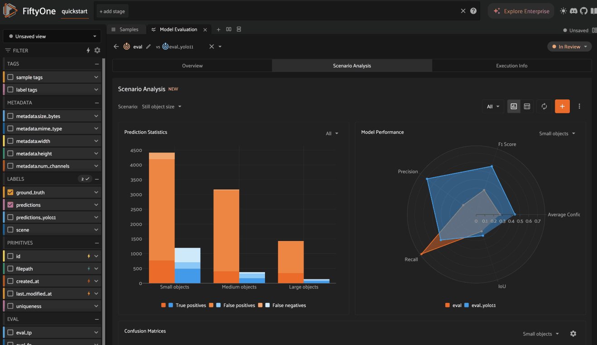
Task: Select the Model Evaluation tab
Action: click(178, 29)
